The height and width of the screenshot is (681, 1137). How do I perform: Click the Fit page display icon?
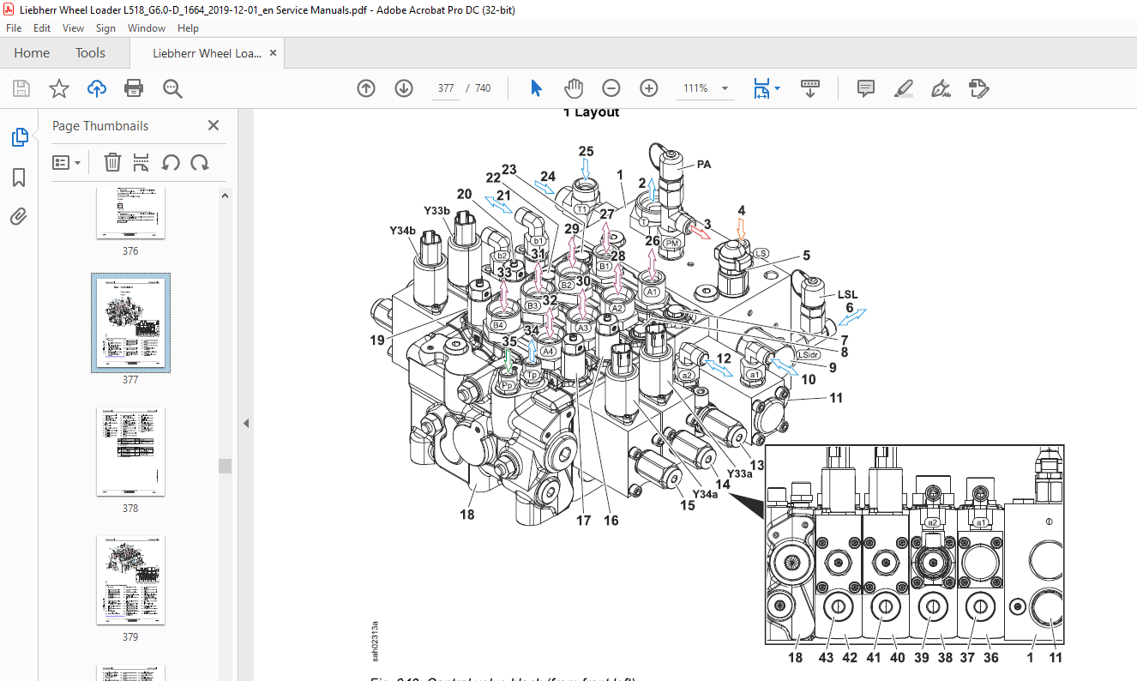point(761,88)
